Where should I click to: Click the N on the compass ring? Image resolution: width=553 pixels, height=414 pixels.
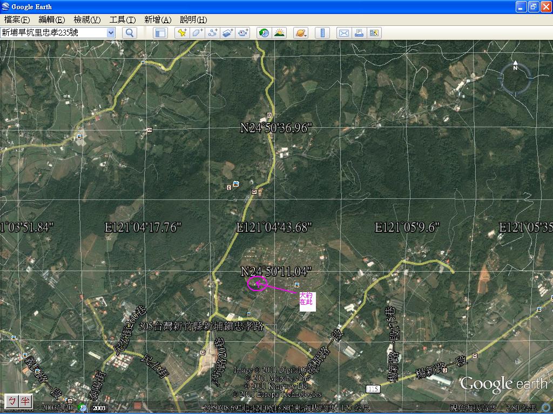point(515,68)
